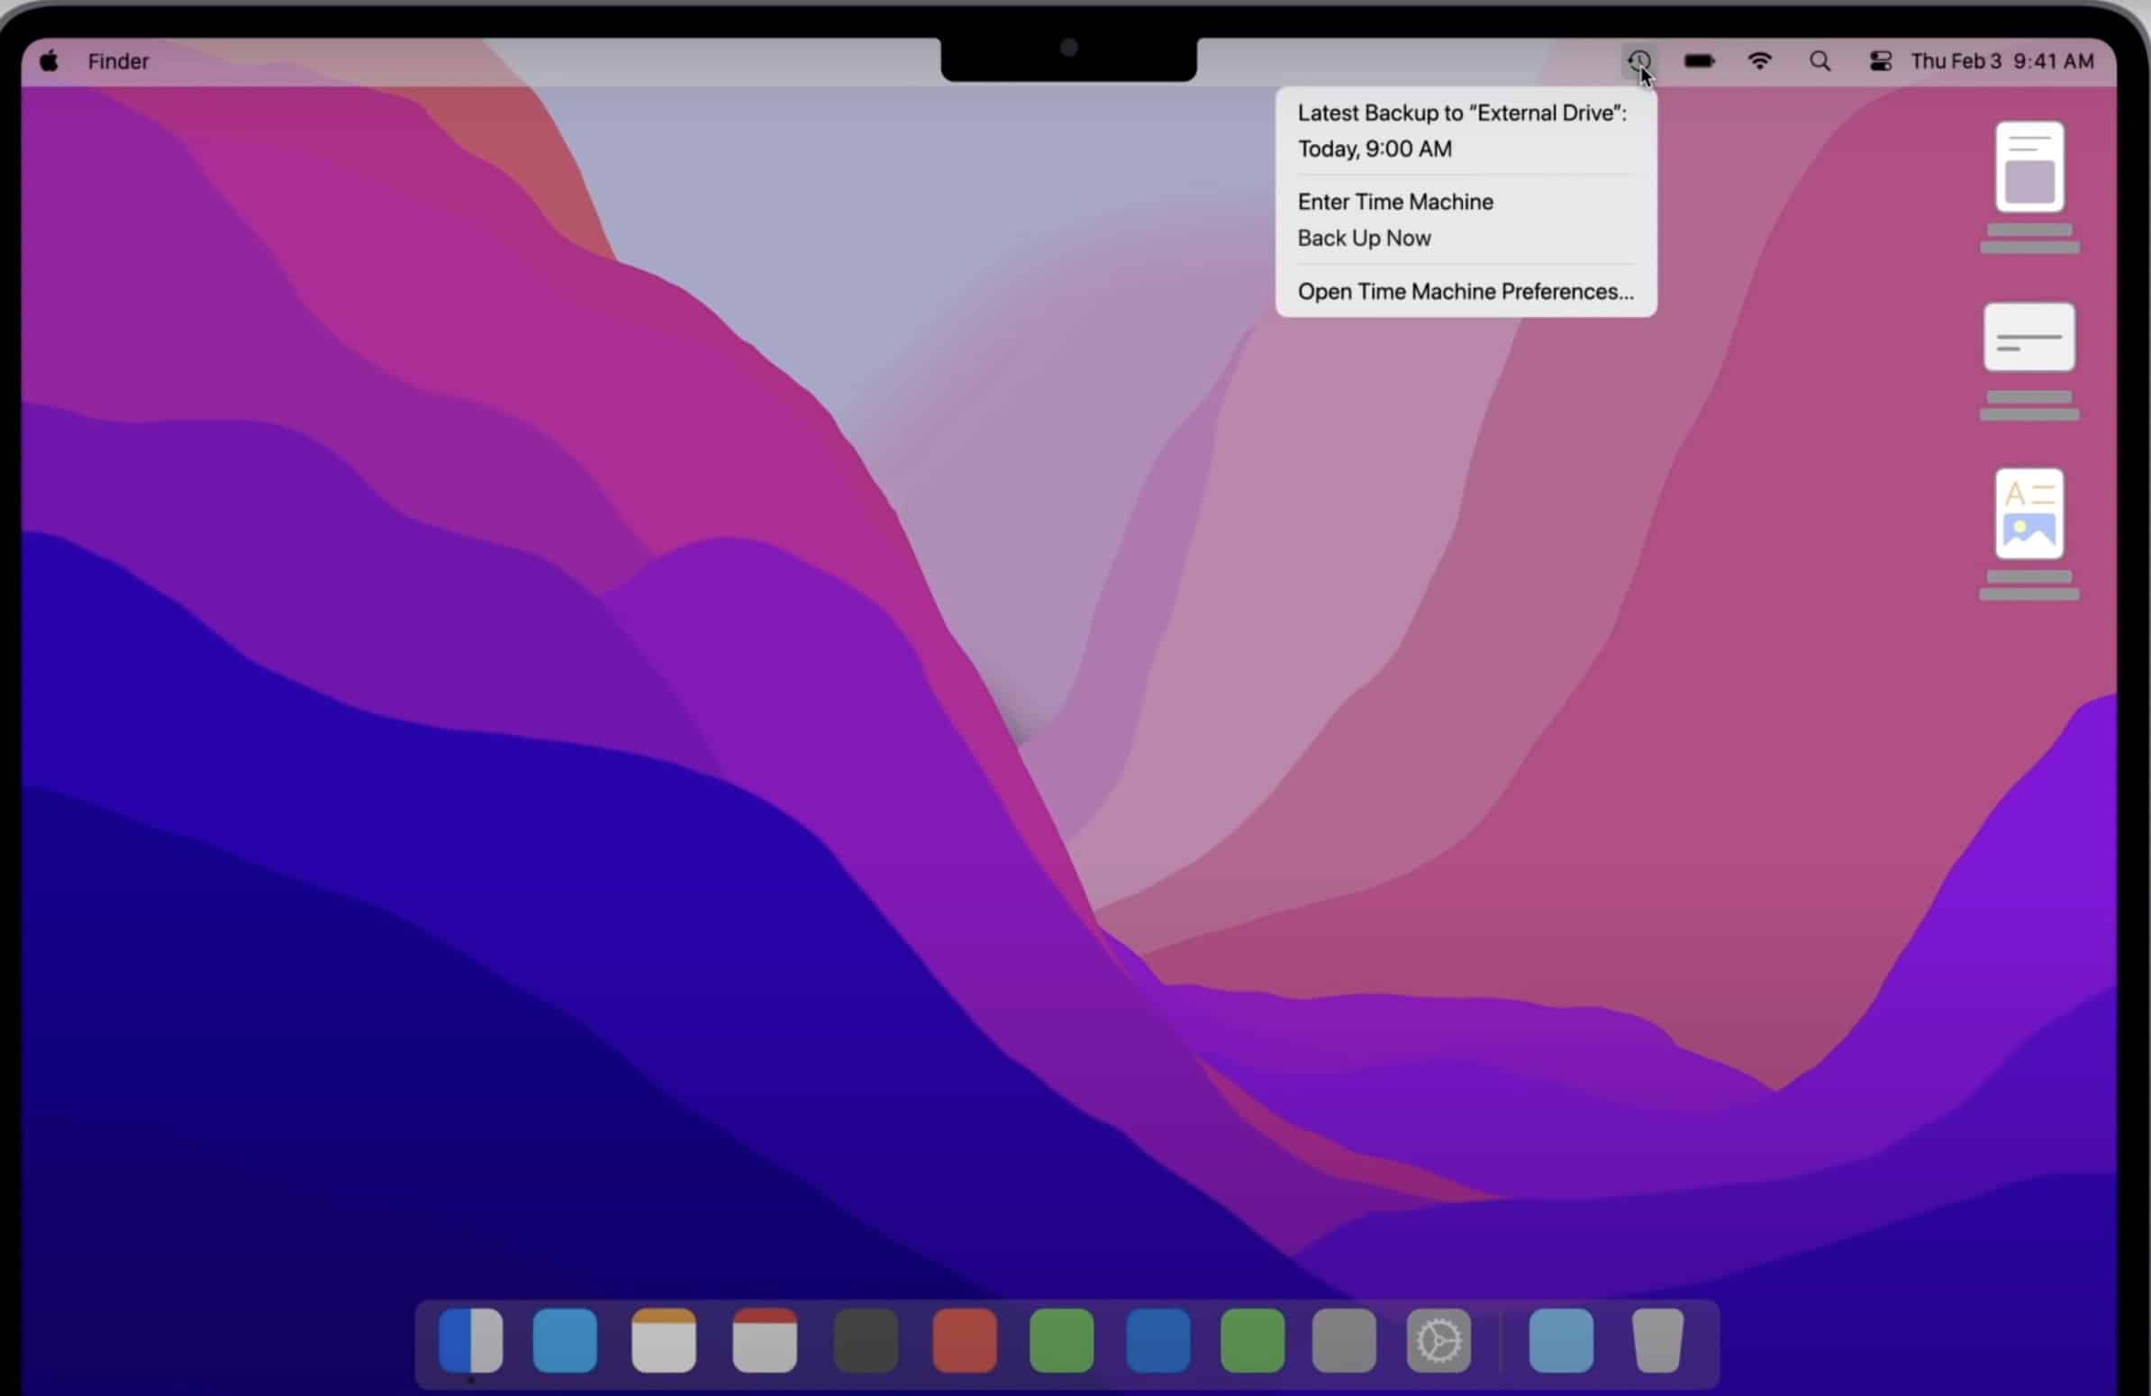
Task: Open the top desktop document file
Action: pos(2029,168)
